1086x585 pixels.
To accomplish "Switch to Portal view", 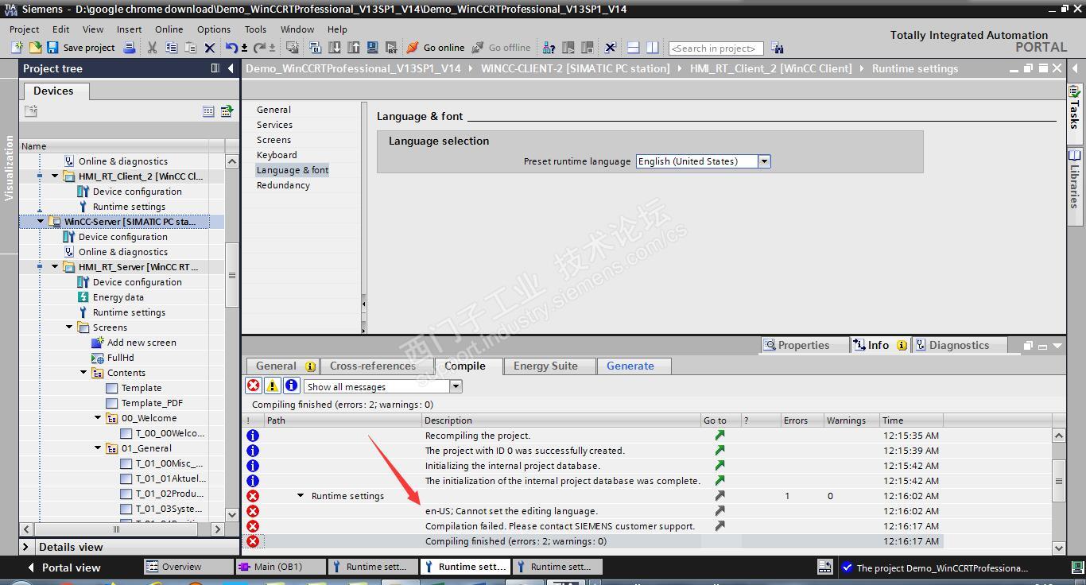I will [64, 568].
